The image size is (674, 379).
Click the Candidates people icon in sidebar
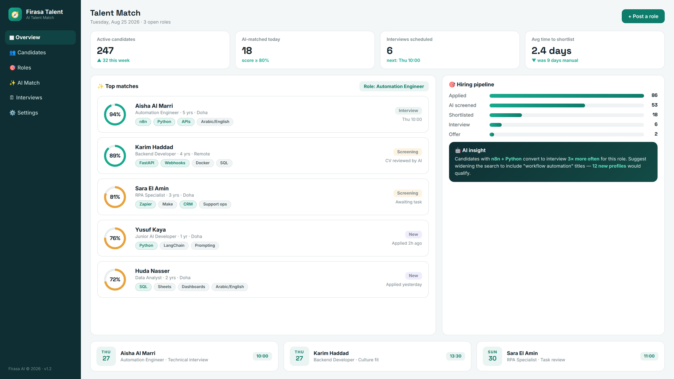click(x=12, y=53)
